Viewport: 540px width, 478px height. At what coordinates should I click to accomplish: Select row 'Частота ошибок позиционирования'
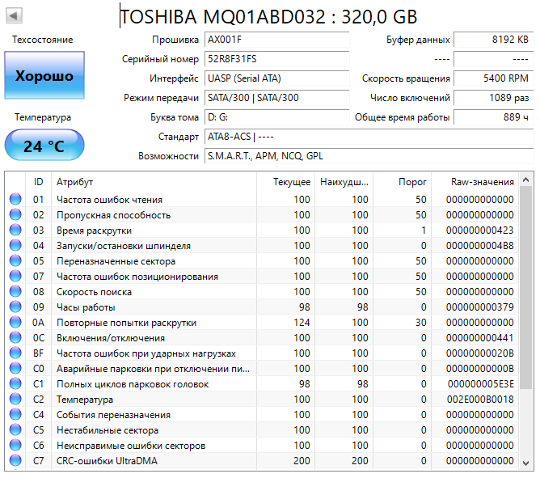262,277
